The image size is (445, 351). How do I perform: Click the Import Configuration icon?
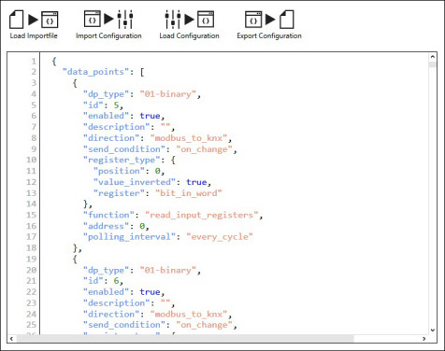(108, 20)
